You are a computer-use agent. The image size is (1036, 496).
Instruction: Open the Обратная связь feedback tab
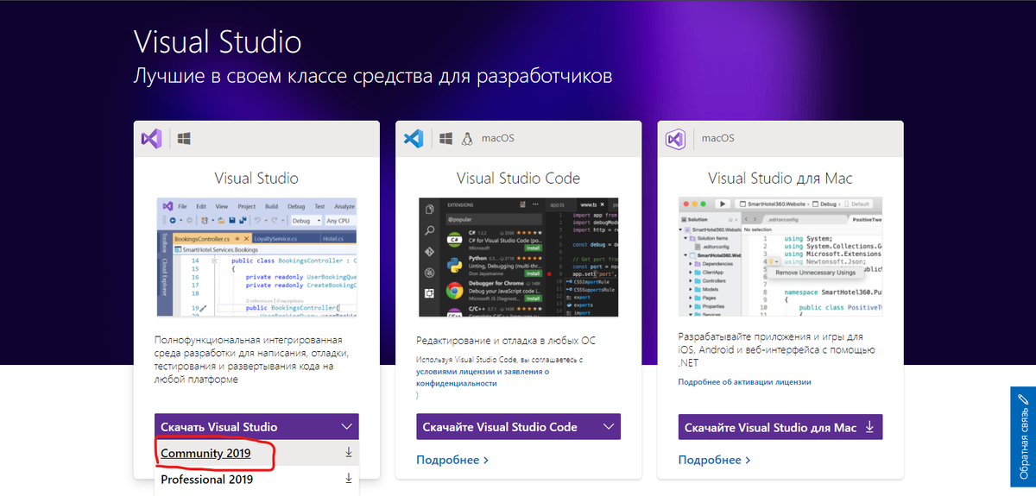[x=1023, y=438]
